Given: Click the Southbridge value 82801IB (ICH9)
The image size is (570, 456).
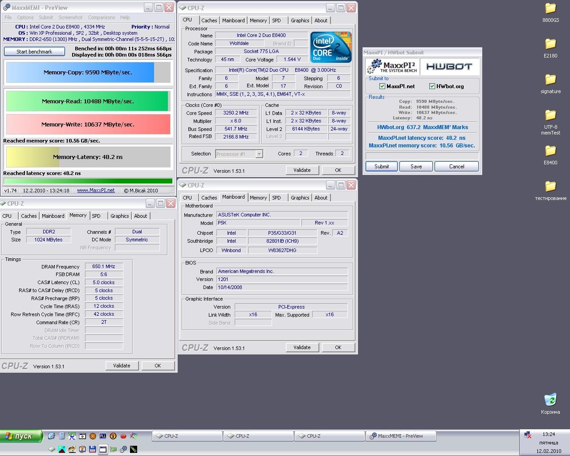Looking at the screenshot, I should point(282,241).
